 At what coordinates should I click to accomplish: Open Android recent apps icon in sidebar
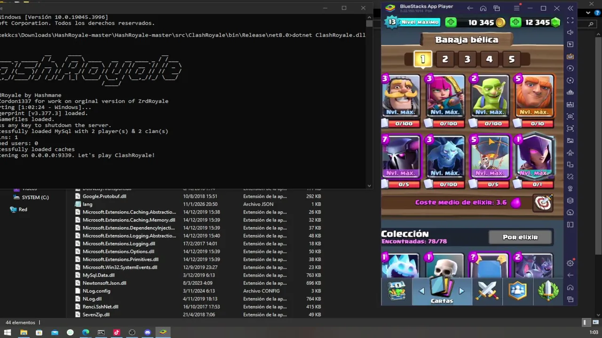click(570, 300)
